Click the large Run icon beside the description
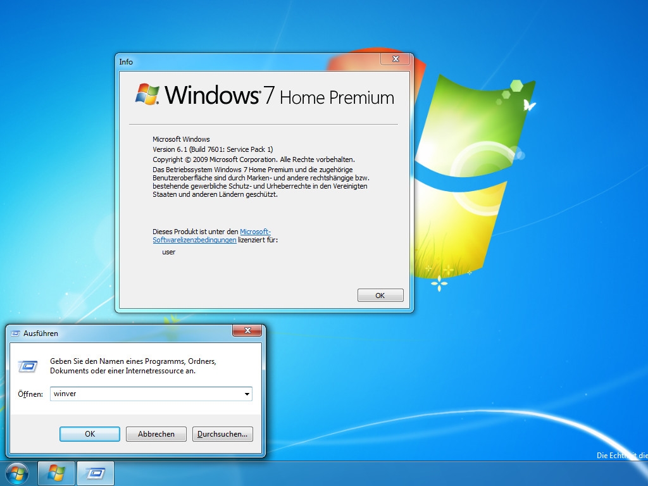Viewport: 648px width, 486px height. click(x=28, y=366)
